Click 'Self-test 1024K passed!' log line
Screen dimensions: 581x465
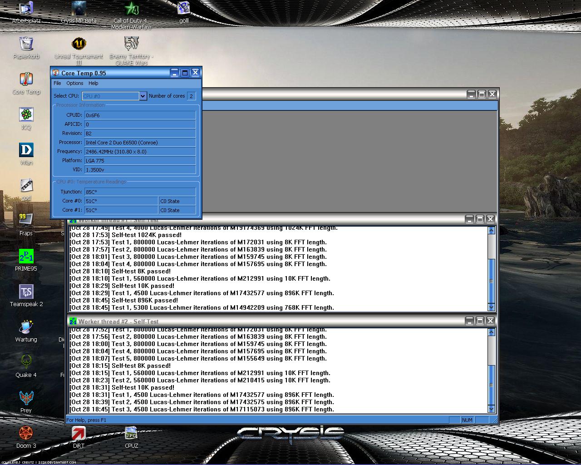tap(126, 235)
